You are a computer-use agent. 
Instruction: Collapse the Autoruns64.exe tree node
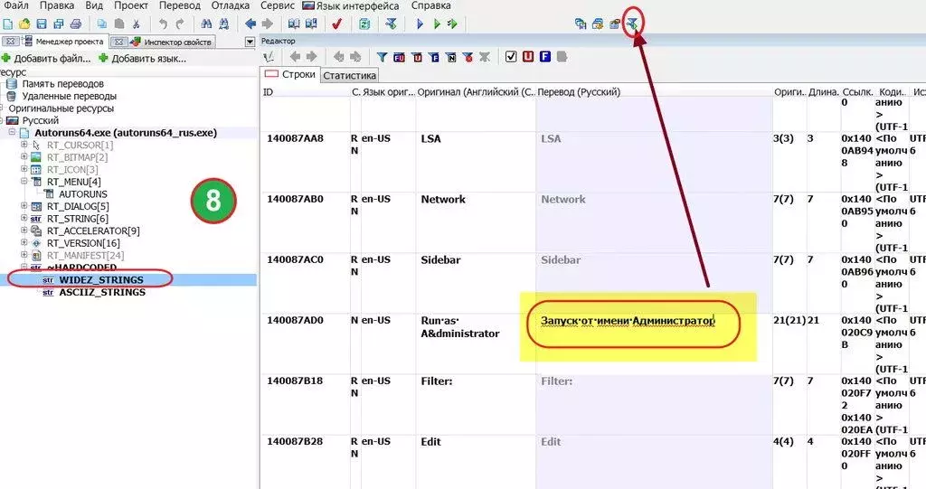(x=12, y=132)
